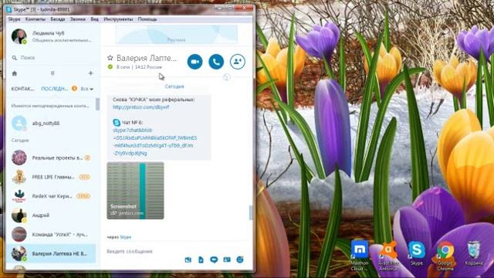This screenshot has height=278, width=494.
Task: Open the Звонки menu
Action: pos(77,19)
